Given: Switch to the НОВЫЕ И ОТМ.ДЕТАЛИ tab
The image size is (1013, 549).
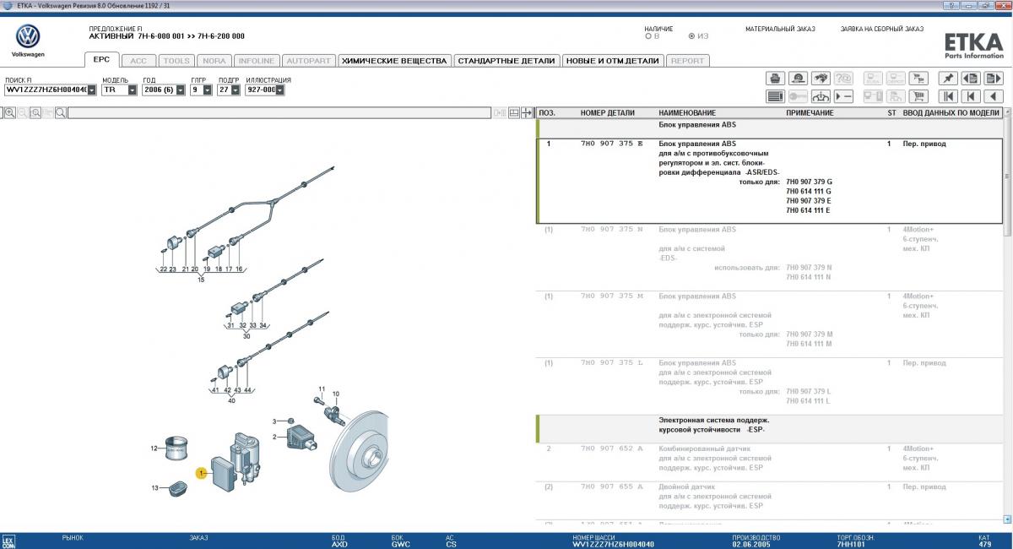Looking at the screenshot, I should coord(613,61).
